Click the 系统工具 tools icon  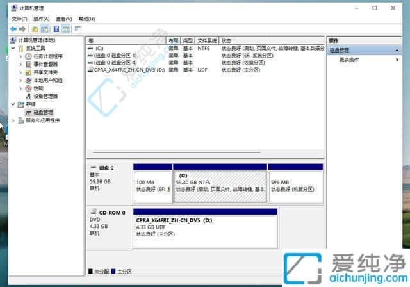(21, 48)
